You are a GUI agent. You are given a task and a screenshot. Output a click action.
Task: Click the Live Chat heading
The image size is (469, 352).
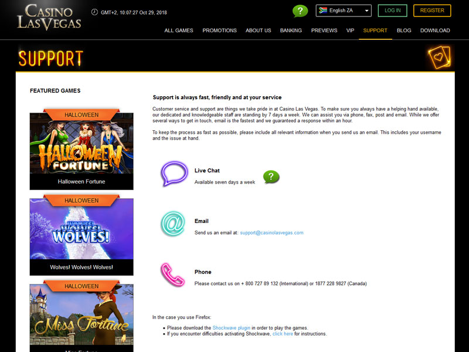point(207,171)
